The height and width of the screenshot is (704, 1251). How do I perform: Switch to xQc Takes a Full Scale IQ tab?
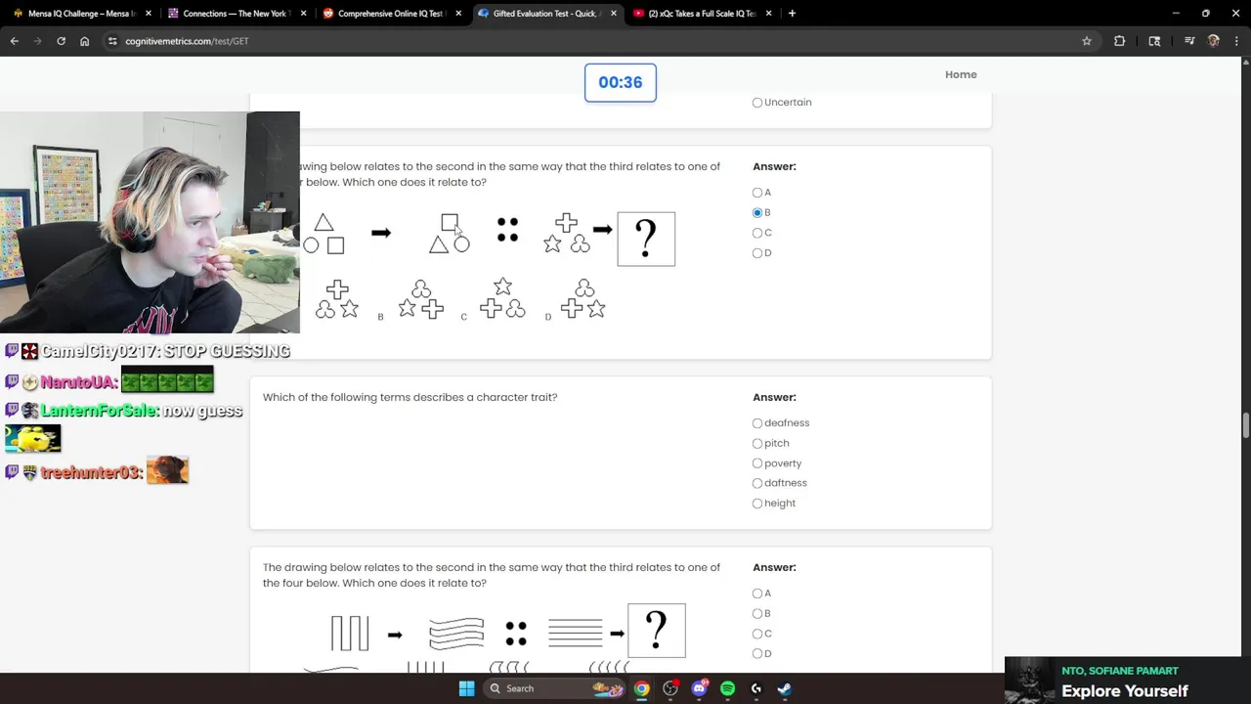pos(701,14)
